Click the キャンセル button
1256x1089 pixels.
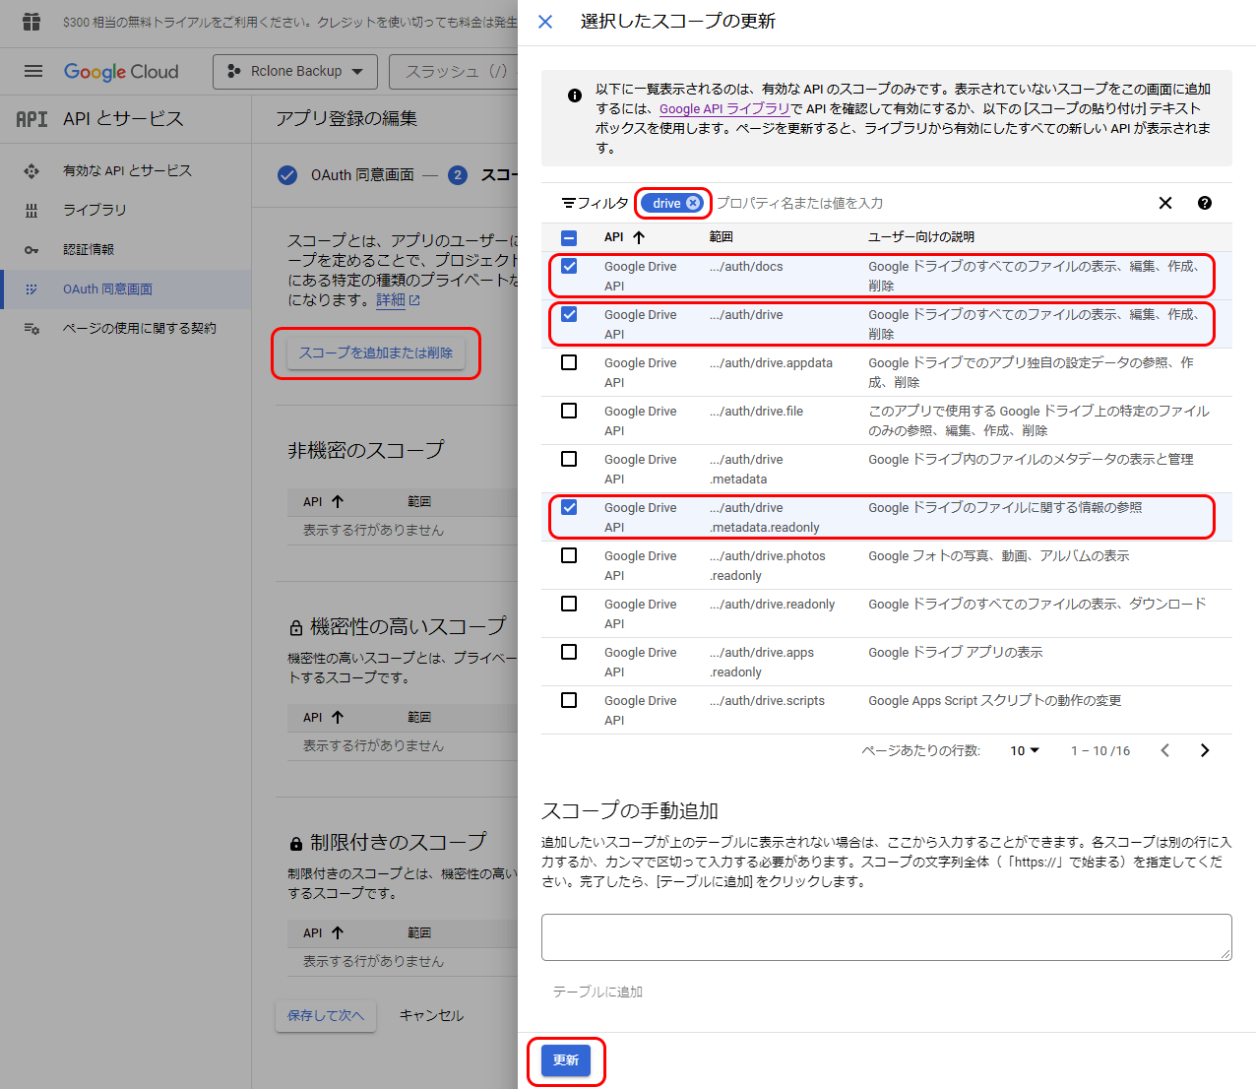point(431,1015)
